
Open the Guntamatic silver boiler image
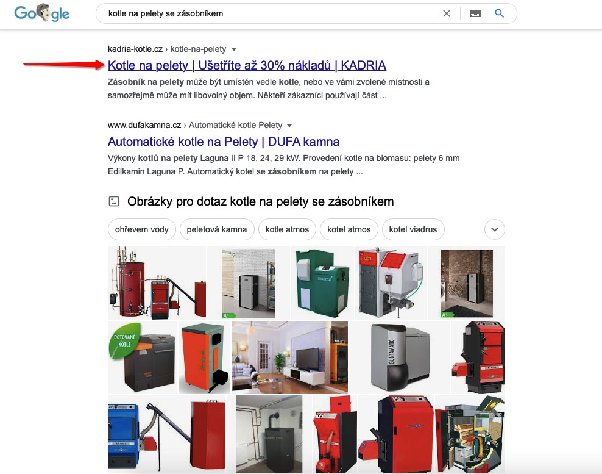[x=400, y=357]
